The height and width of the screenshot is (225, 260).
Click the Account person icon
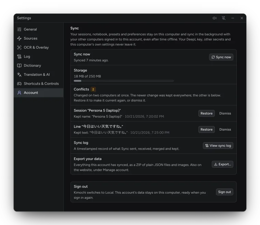coord(19,93)
